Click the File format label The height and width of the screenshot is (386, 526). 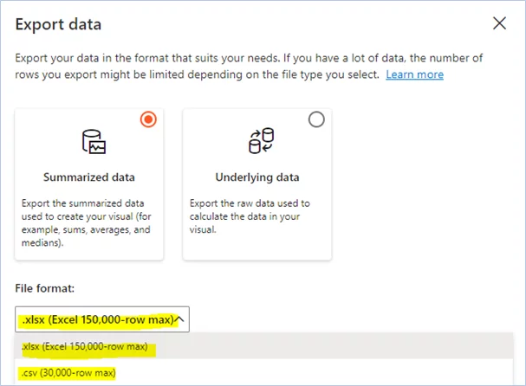[x=44, y=288]
